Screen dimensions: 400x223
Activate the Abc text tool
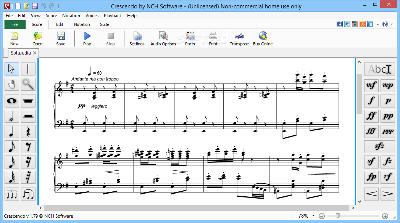pyautogui.click(x=379, y=69)
